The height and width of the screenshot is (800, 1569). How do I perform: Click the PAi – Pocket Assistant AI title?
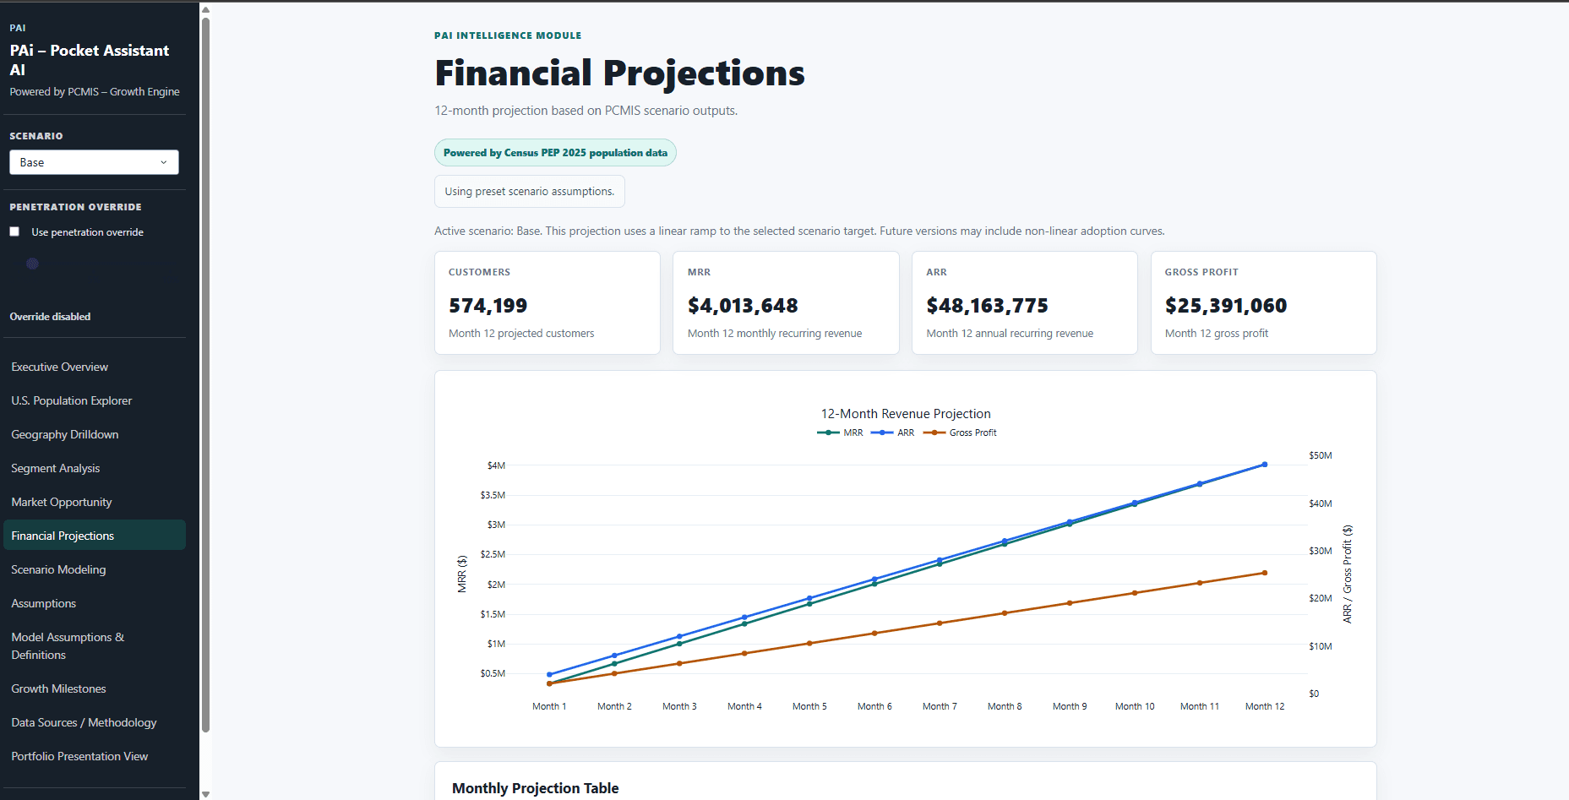[90, 60]
